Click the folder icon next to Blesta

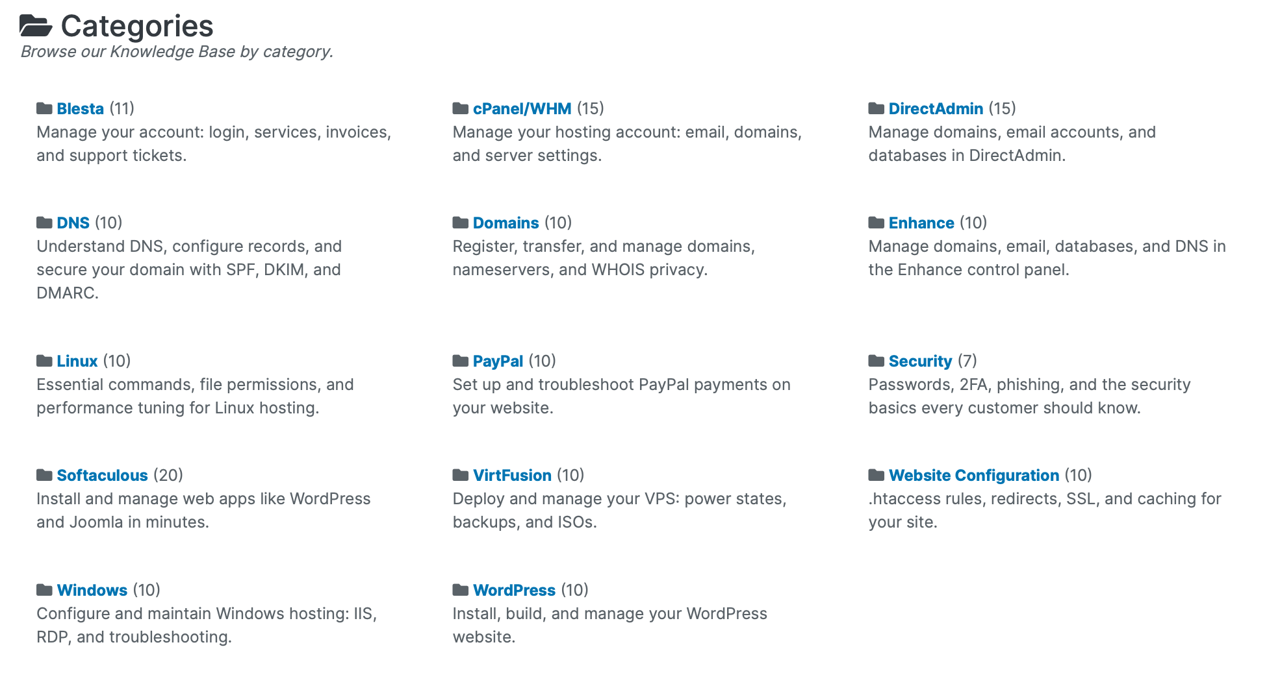[x=44, y=108]
